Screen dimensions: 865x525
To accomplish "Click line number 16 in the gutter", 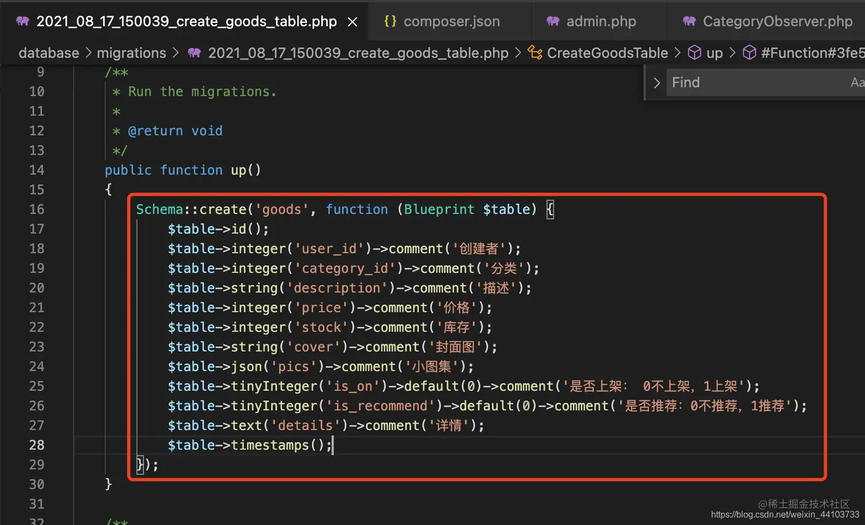I will click(37, 209).
